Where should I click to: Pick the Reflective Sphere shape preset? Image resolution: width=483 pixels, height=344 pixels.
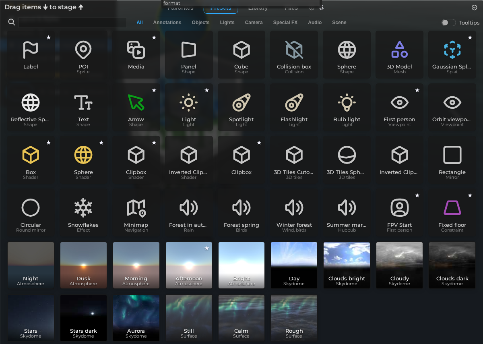[x=31, y=107]
